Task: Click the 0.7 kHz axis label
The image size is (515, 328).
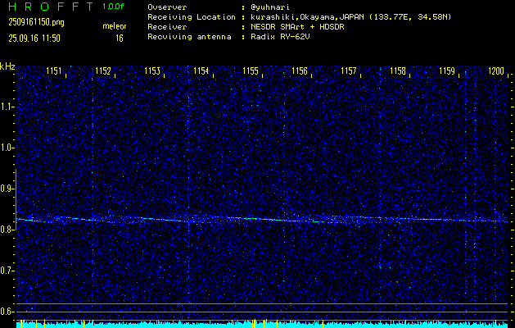Action: [7, 271]
